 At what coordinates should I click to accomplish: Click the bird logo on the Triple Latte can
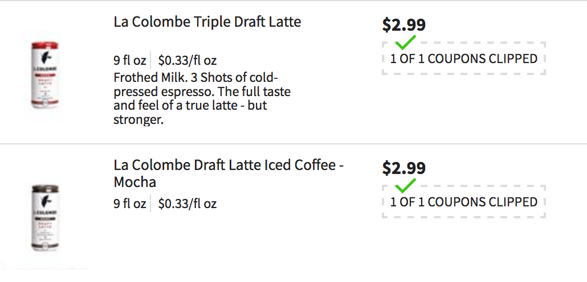[46, 57]
